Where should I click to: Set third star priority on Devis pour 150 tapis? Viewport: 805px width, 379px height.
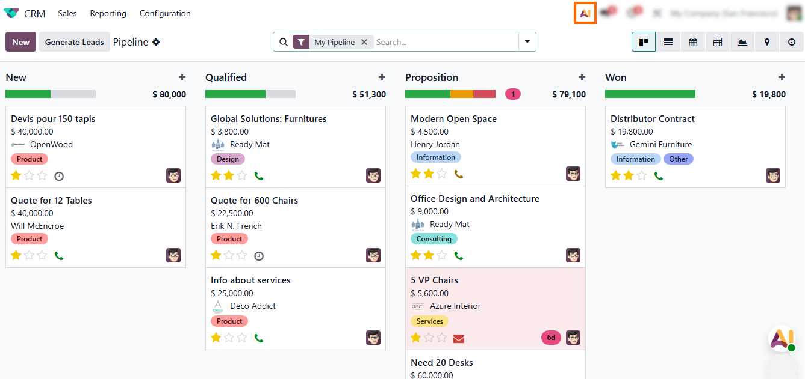point(42,176)
